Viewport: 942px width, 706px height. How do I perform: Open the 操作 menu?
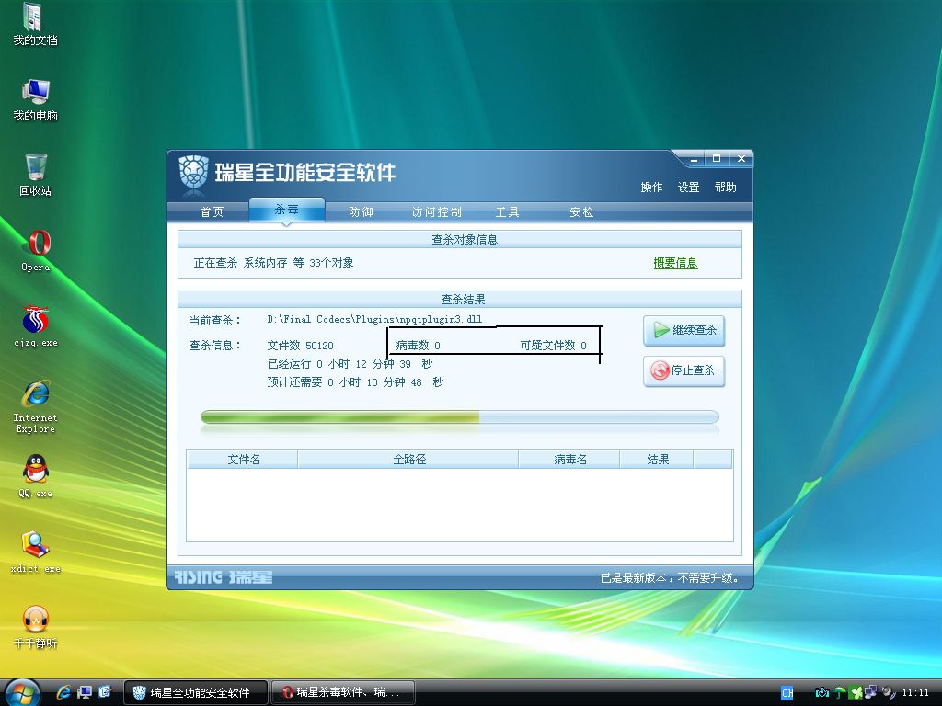(651, 188)
